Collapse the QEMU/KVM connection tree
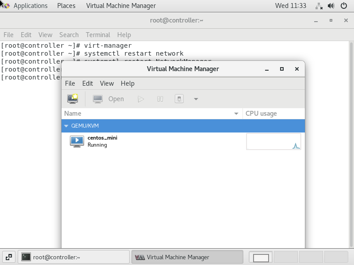The height and width of the screenshot is (265, 354). 66,126
